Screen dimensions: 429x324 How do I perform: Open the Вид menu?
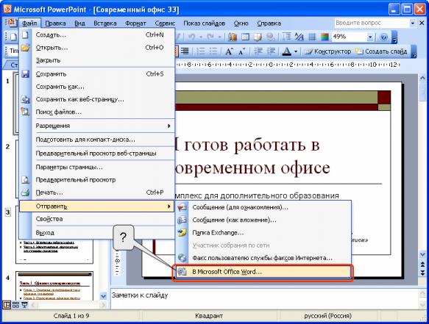80,24
